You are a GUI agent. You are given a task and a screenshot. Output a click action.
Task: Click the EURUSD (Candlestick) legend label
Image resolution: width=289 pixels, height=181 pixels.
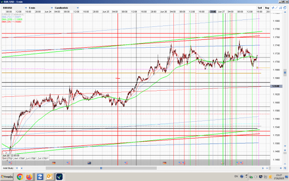[x=13, y=14]
